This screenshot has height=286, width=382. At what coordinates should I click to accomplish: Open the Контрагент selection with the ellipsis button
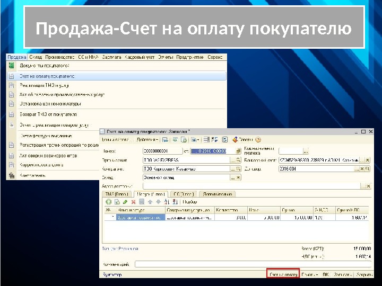pyautogui.click(x=233, y=169)
